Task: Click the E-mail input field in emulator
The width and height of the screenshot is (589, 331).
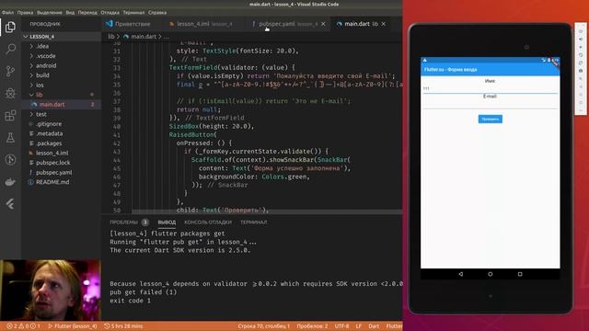Action: click(x=491, y=104)
